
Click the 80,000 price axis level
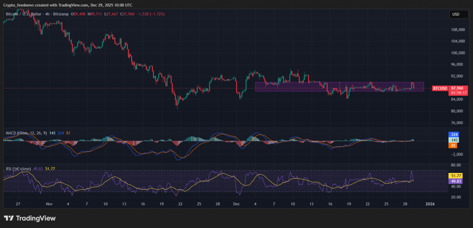click(458, 111)
